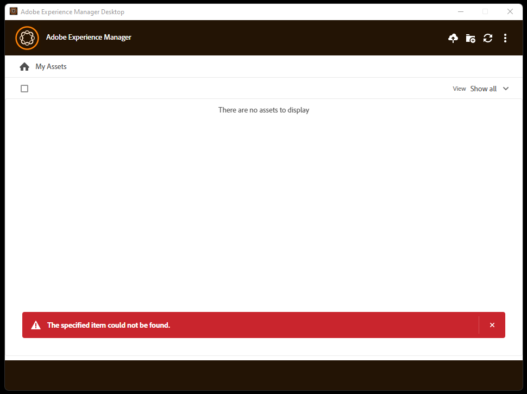Click the app icon in the title bar
Screen dimensions: 527x394
[13, 11]
